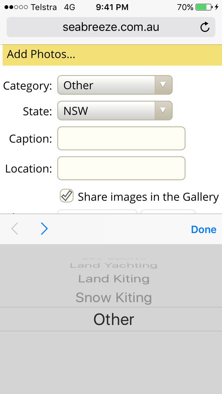Screen dimensions: 222x394
Task: Tap the signal strength dots
Action: pos(16,7)
